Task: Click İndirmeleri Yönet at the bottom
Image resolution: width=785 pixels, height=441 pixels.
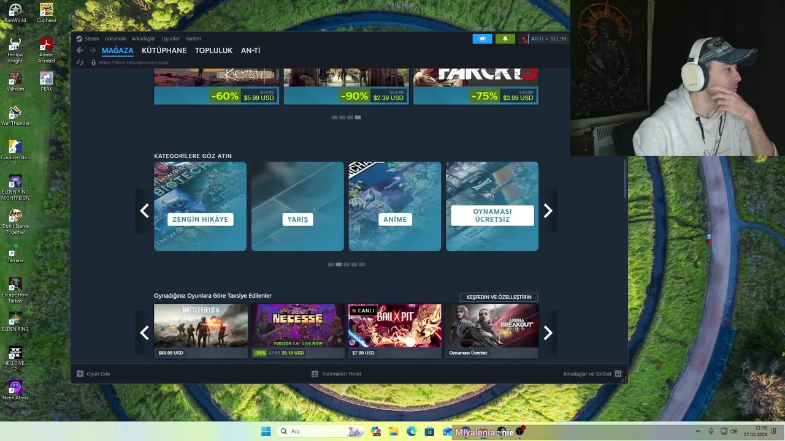Action: [342, 374]
